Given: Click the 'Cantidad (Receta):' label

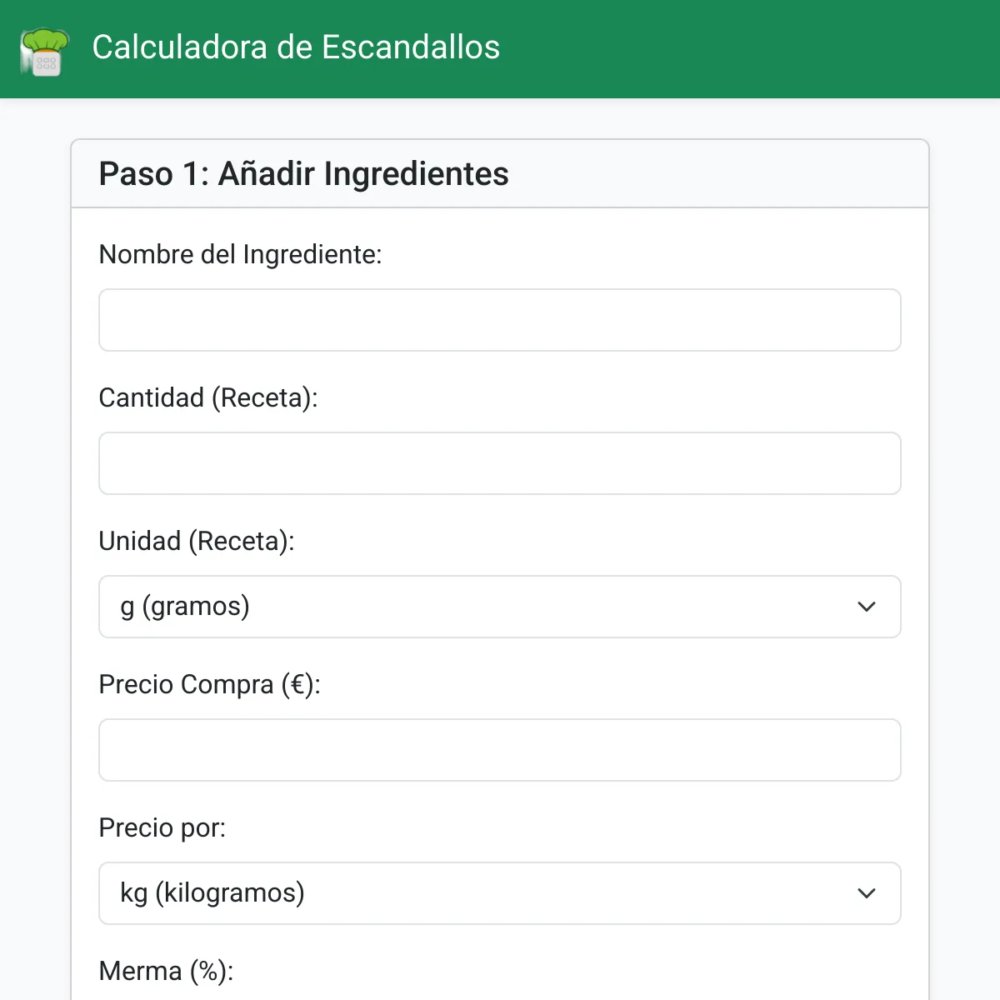Looking at the screenshot, I should pos(208,397).
